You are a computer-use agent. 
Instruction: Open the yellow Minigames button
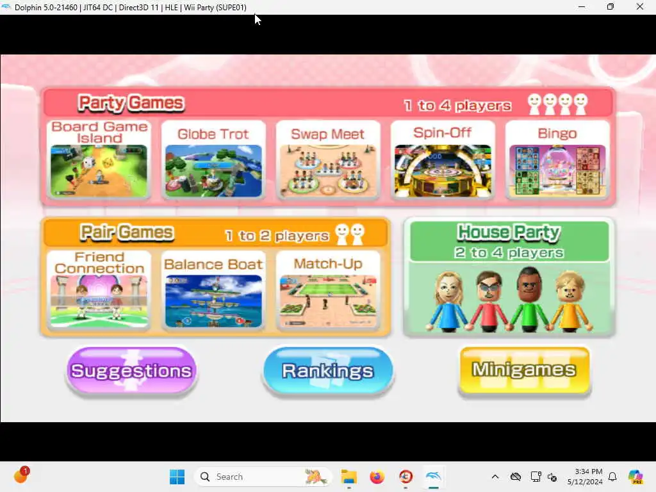[525, 370]
